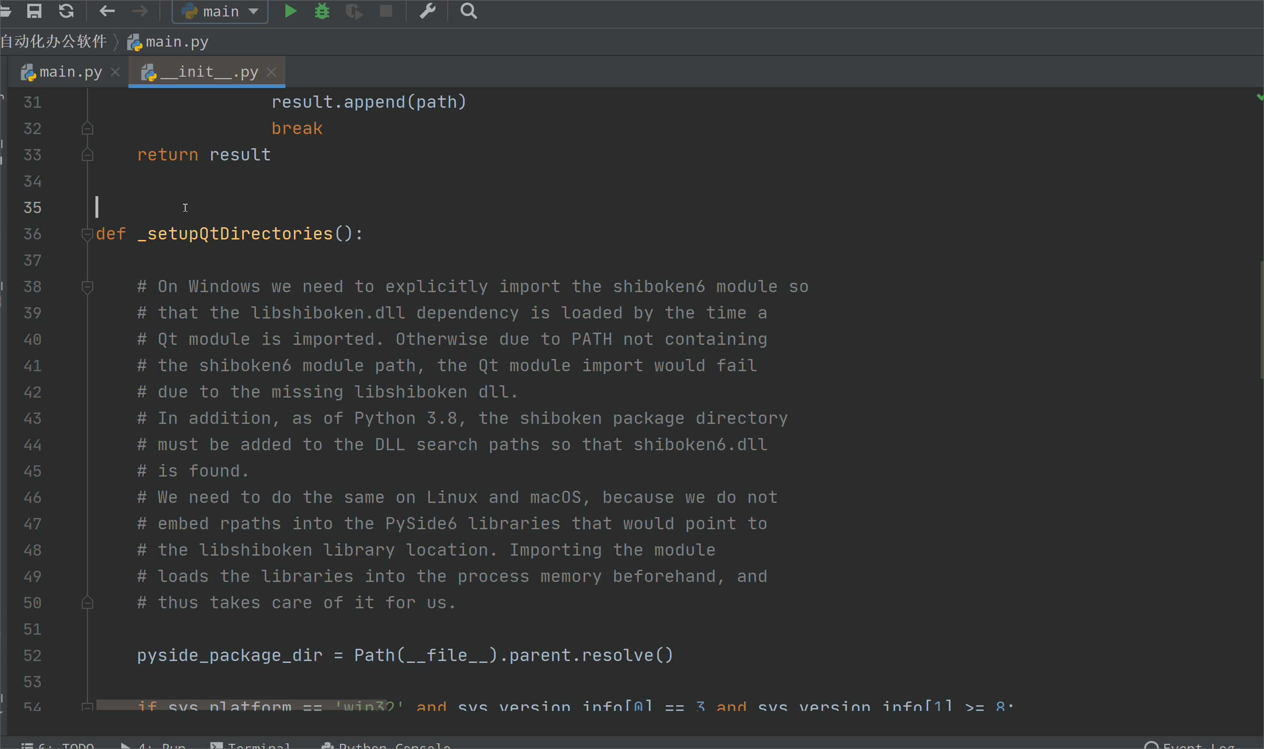Run the main configuration with green play
Screen dimensions: 1264x749
[290, 11]
